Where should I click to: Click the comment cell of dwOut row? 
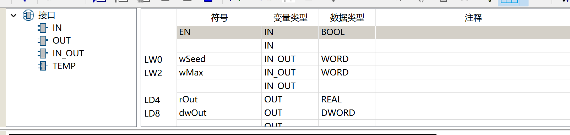[473, 113]
